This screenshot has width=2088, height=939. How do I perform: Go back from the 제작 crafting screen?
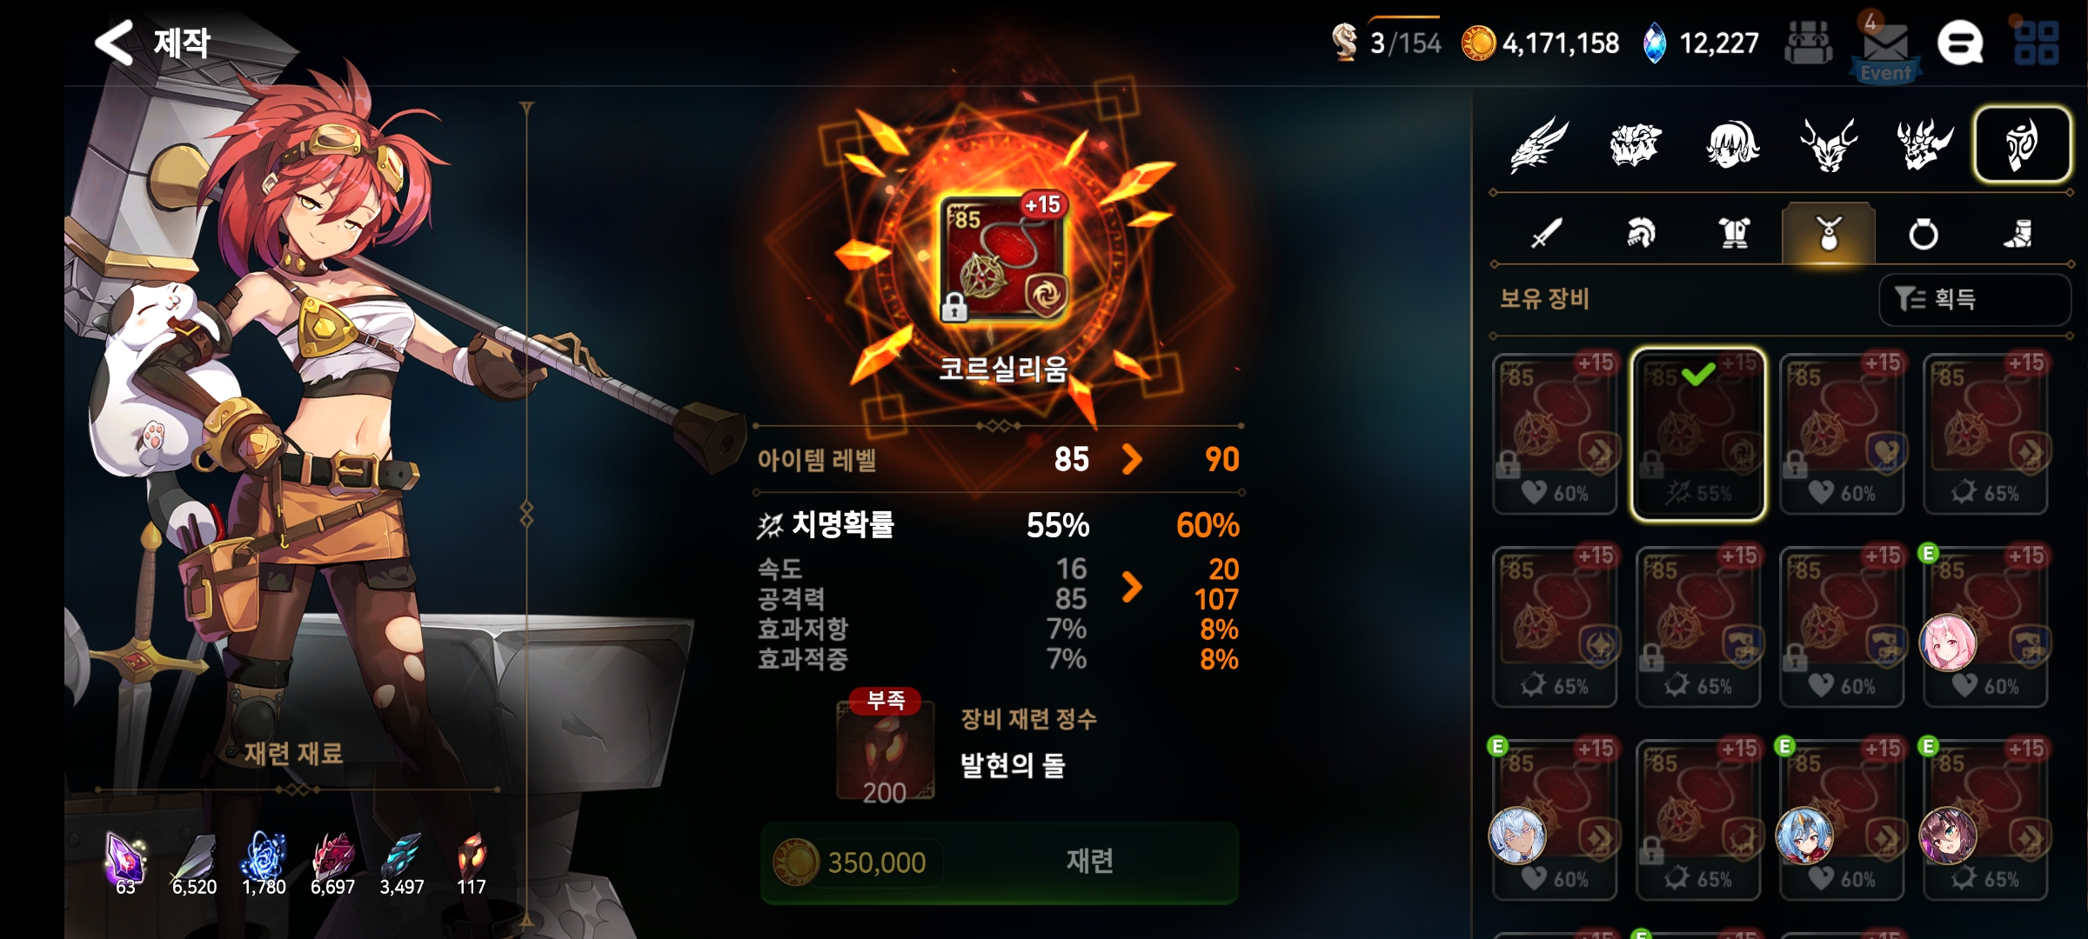click(x=115, y=43)
